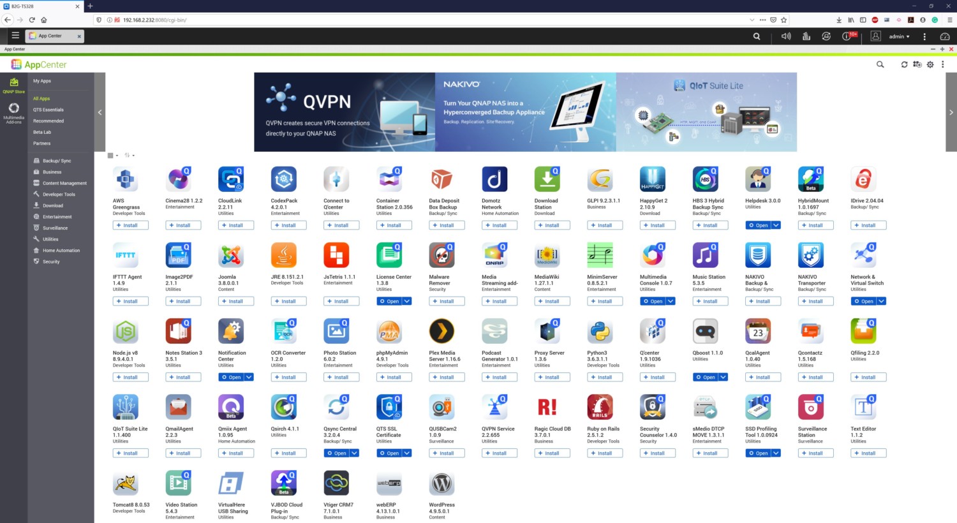This screenshot has height=523, width=957.
Task: Click the Plex Media Server app icon
Action: pos(441,331)
